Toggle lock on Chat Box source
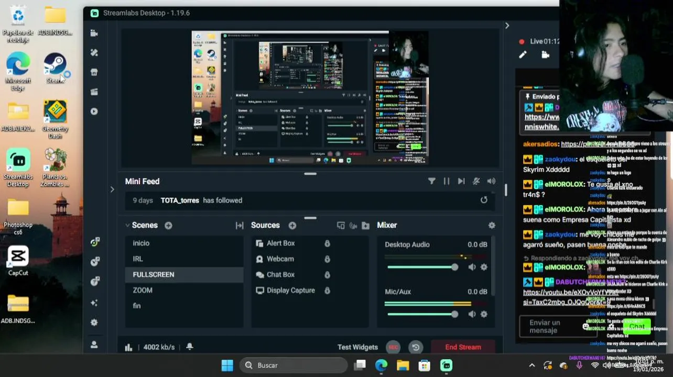Screen dimensions: 673x377 pos(327,274)
